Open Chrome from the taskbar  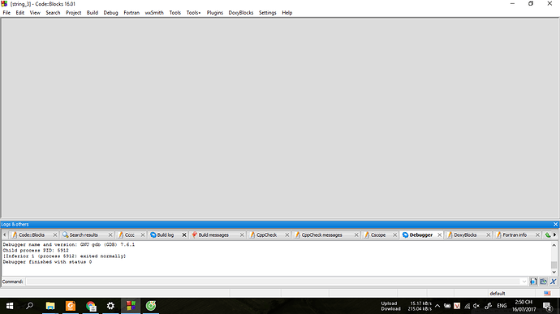pyautogui.click(x=91, y=306)
